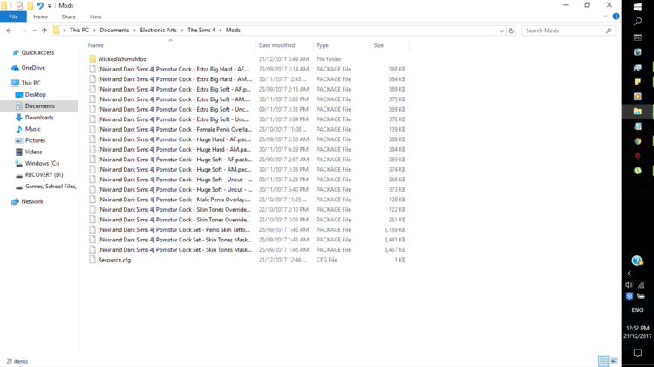
Task: Click the taskbar Search magnifier
Action: [637, 22]
